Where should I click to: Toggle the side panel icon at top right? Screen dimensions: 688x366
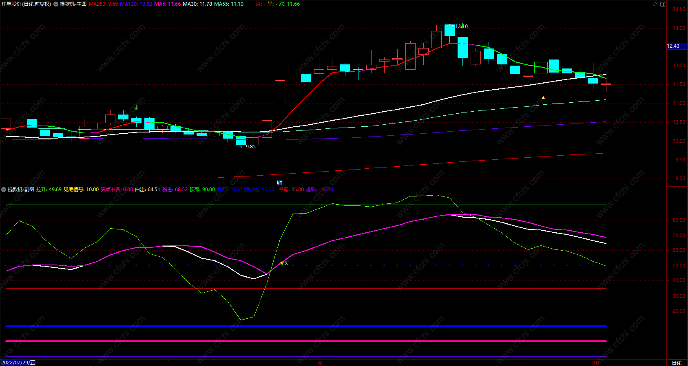[x=663, y=4]
